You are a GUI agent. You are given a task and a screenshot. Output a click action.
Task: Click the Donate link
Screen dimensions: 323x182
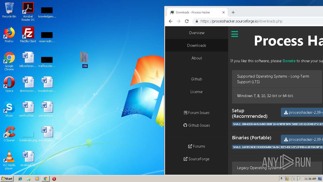[289, 61]
